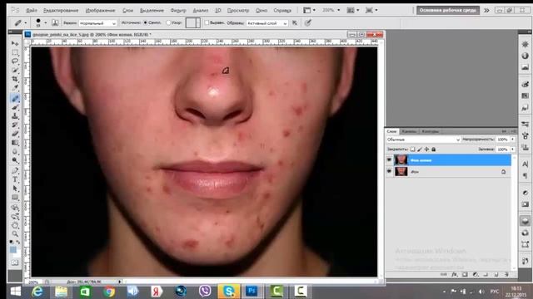
Task: Select the Rectangular Marquee tool
Action: click(15, 52)
